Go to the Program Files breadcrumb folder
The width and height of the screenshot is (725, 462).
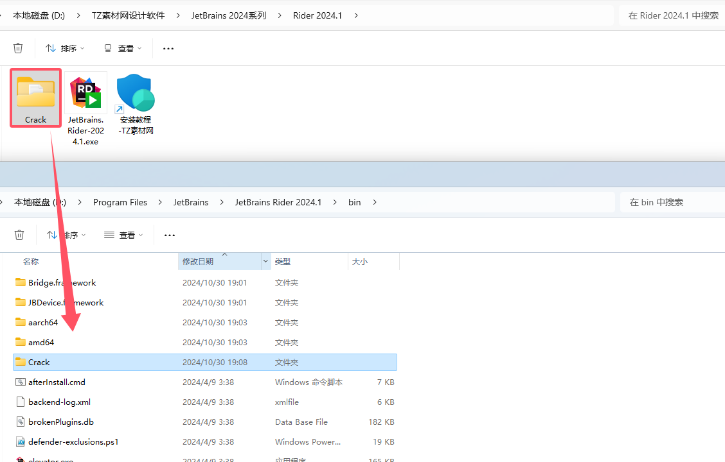(x=120, y=202)
